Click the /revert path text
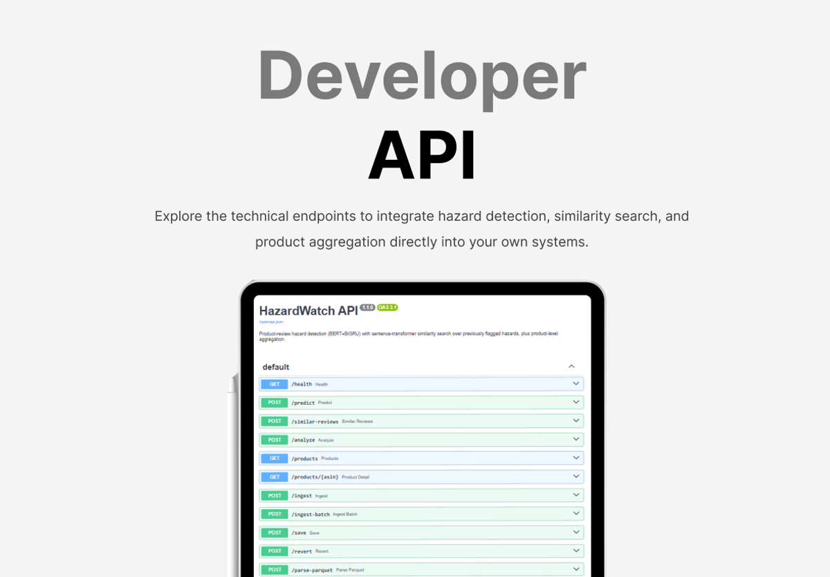This screenshot has height=577, width=830. (x=302, y=551)
